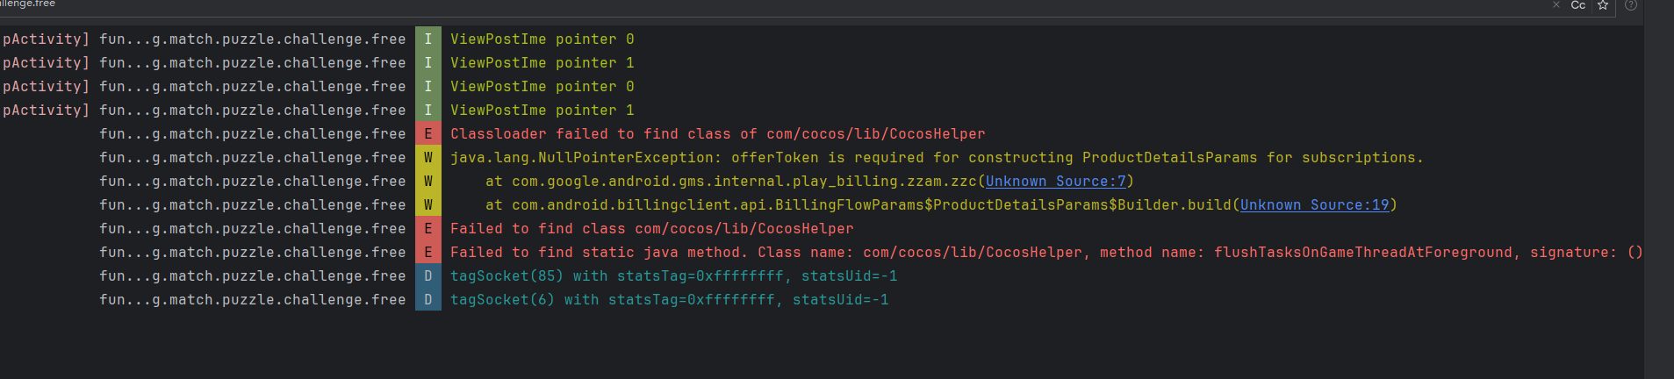Click the BillingFlowParams stack trace line
Screen dimensions: 1674x379
point(860,205)
